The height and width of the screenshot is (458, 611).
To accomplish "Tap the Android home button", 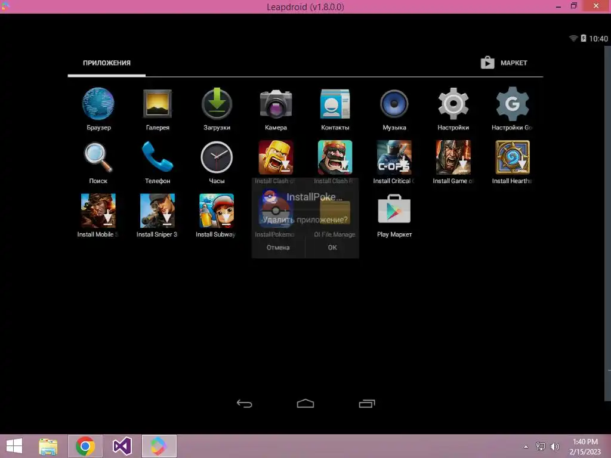I will tap(305, 404).
